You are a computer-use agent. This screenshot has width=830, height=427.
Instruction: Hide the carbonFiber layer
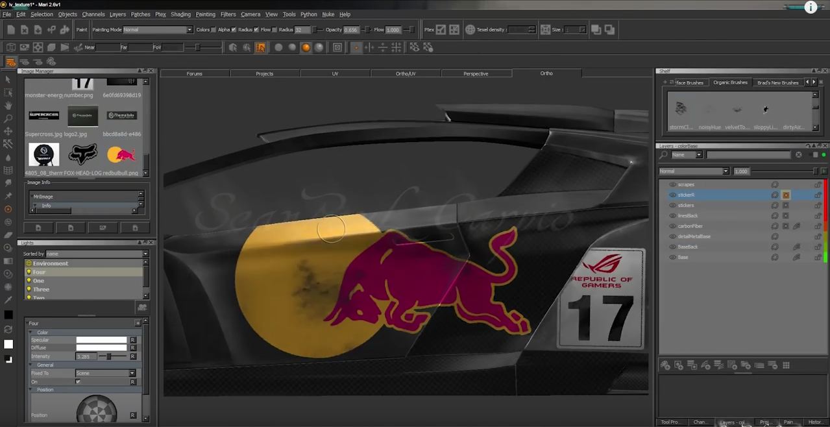click(x=672, y=226)
